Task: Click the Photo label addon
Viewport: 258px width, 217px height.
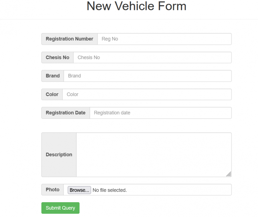Action: click(x=53, y=190)
